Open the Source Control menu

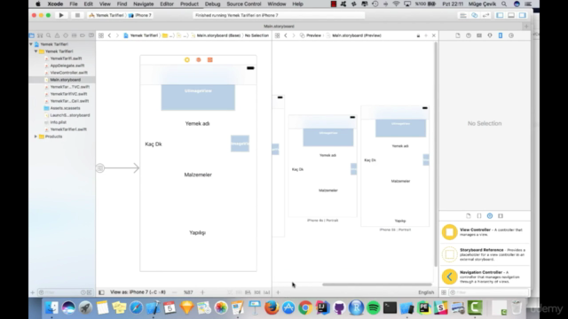click(244, 4)
